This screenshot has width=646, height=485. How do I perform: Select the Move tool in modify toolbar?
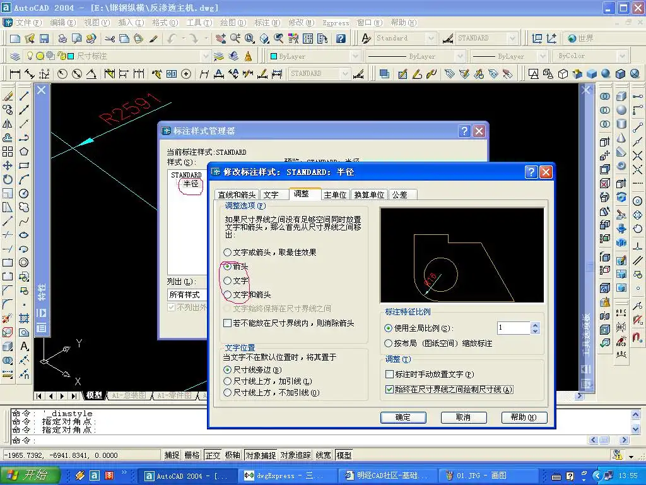8,165
